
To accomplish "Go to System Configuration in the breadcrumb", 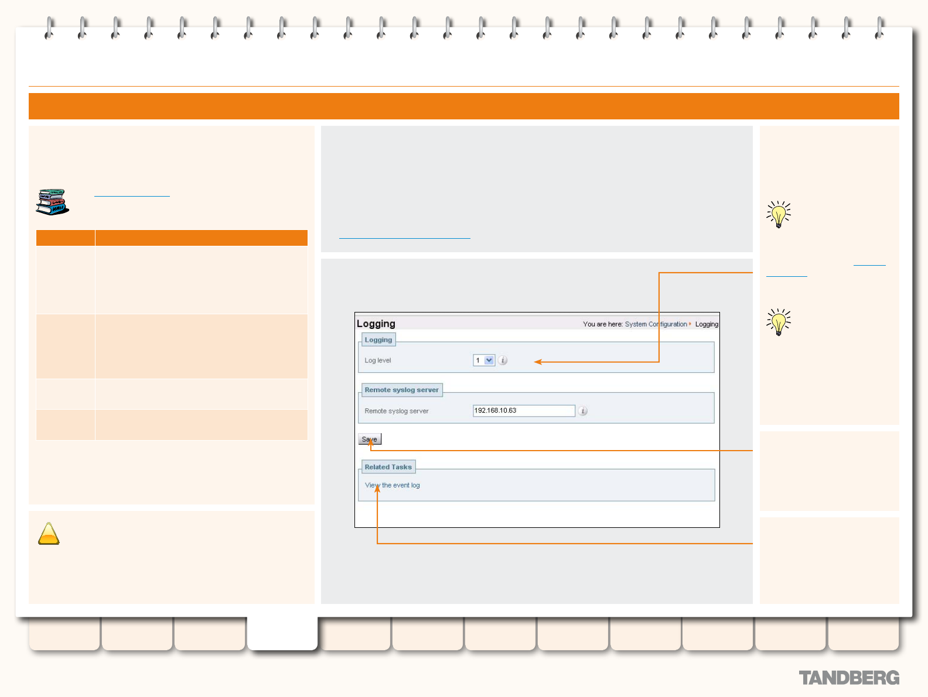I will coord(656,324).
